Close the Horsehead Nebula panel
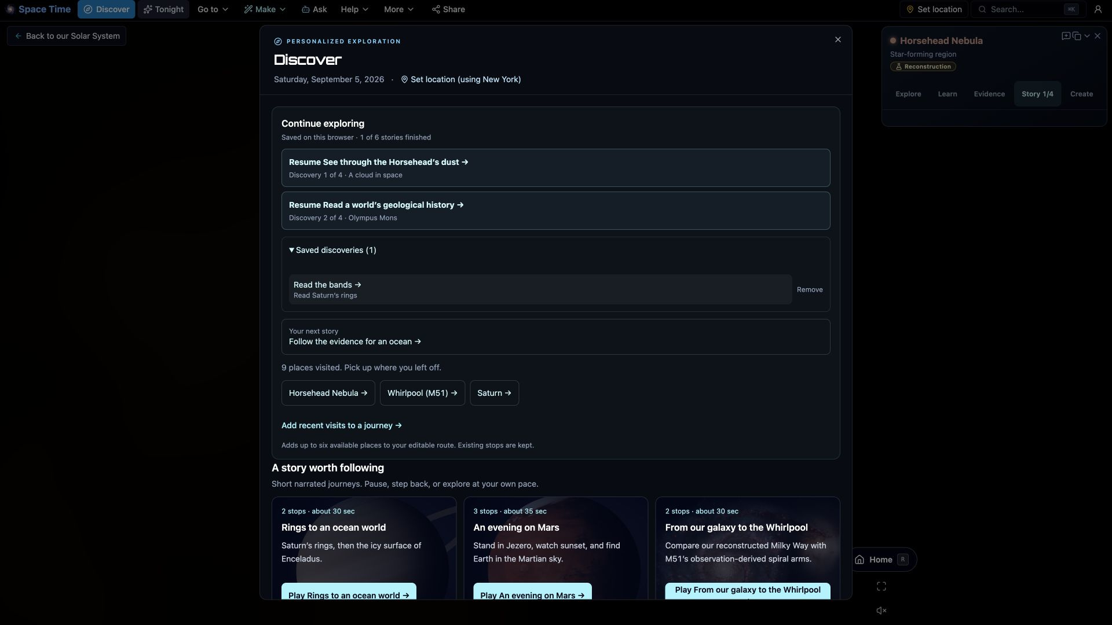Viewport: 1112px width, 625px height. click(x=1098, y=36)
